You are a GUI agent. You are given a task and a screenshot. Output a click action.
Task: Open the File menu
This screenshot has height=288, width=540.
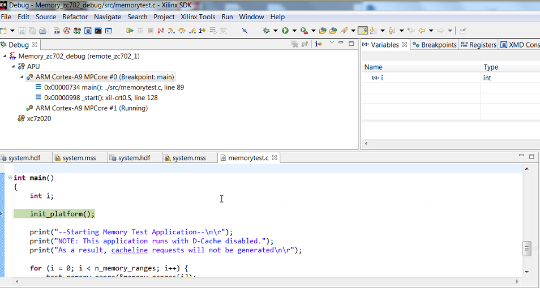pos(6,17)
